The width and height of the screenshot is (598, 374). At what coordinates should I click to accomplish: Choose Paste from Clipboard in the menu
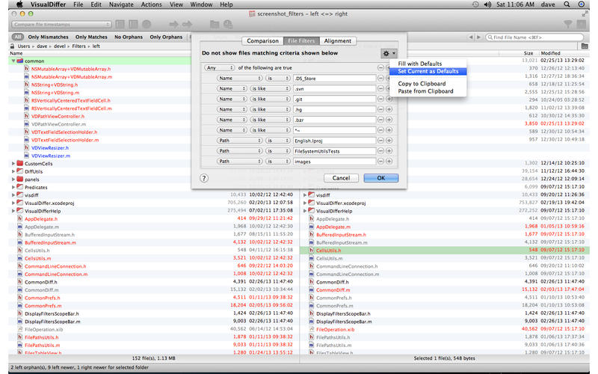click(425, 91)
